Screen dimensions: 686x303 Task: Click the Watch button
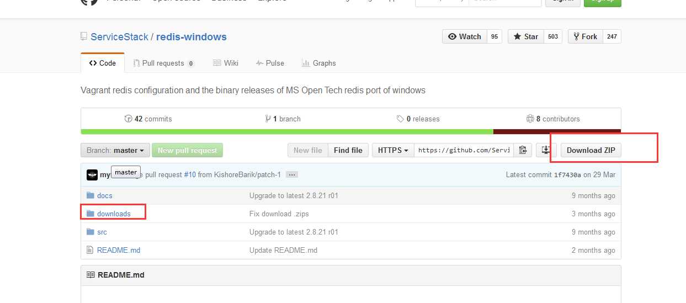click(464, 36)
